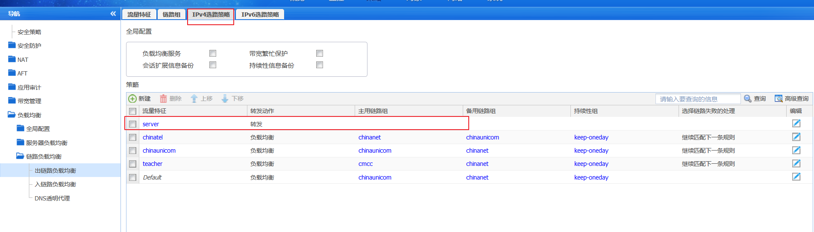This screenshot has height=232, width=814.
Task: Click the NAT folder icon
Action: pos(12,59)
